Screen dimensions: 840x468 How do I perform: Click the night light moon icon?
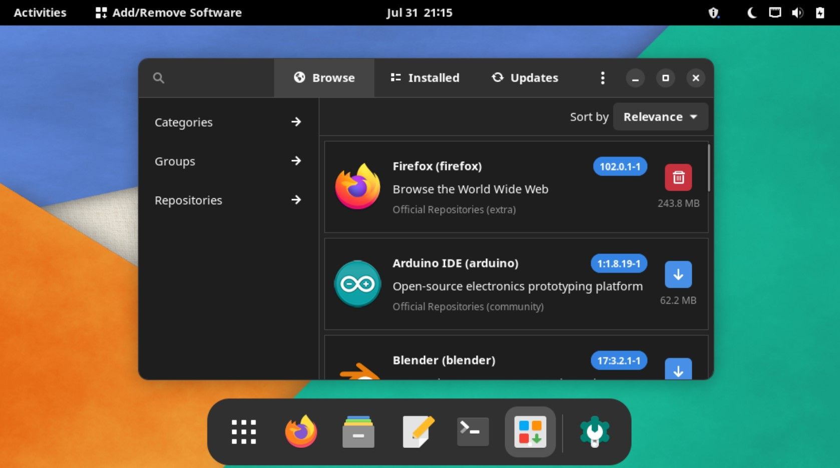tap(751, 13)
